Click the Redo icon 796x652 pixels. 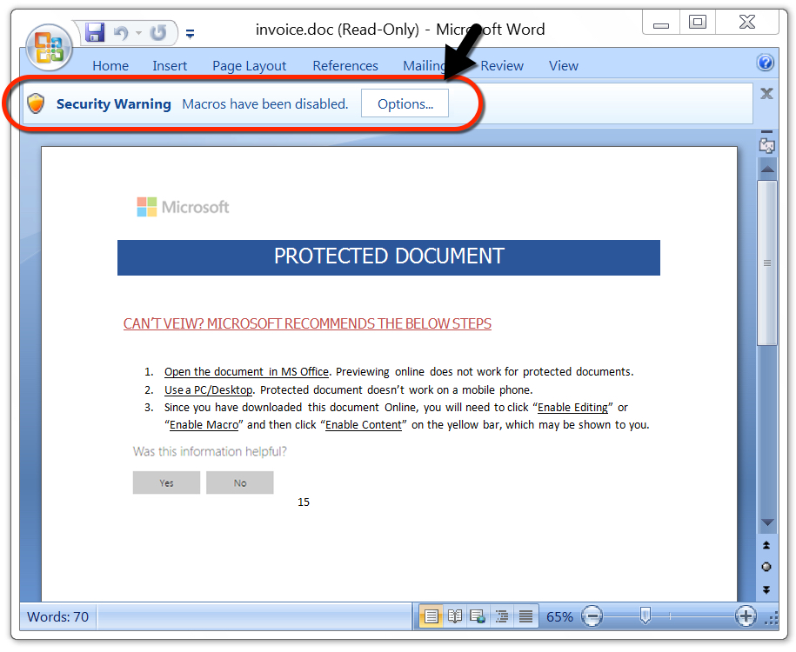[157, 33]
